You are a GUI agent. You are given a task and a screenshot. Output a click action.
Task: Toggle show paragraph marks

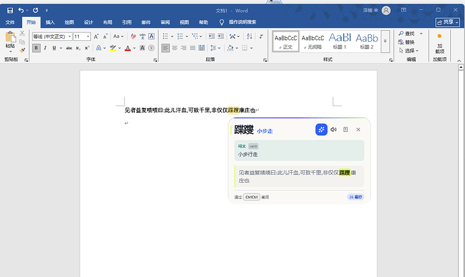261,36
